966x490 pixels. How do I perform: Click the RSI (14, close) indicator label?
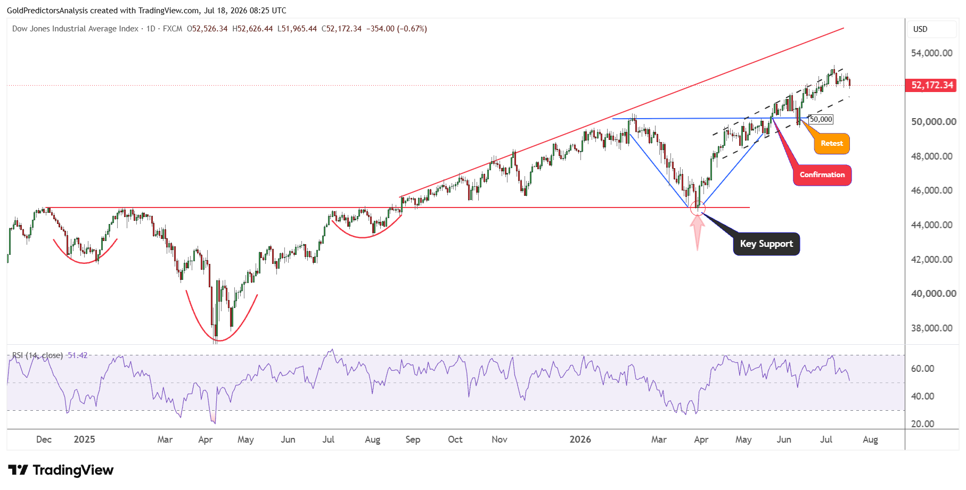tap(37, 355)
